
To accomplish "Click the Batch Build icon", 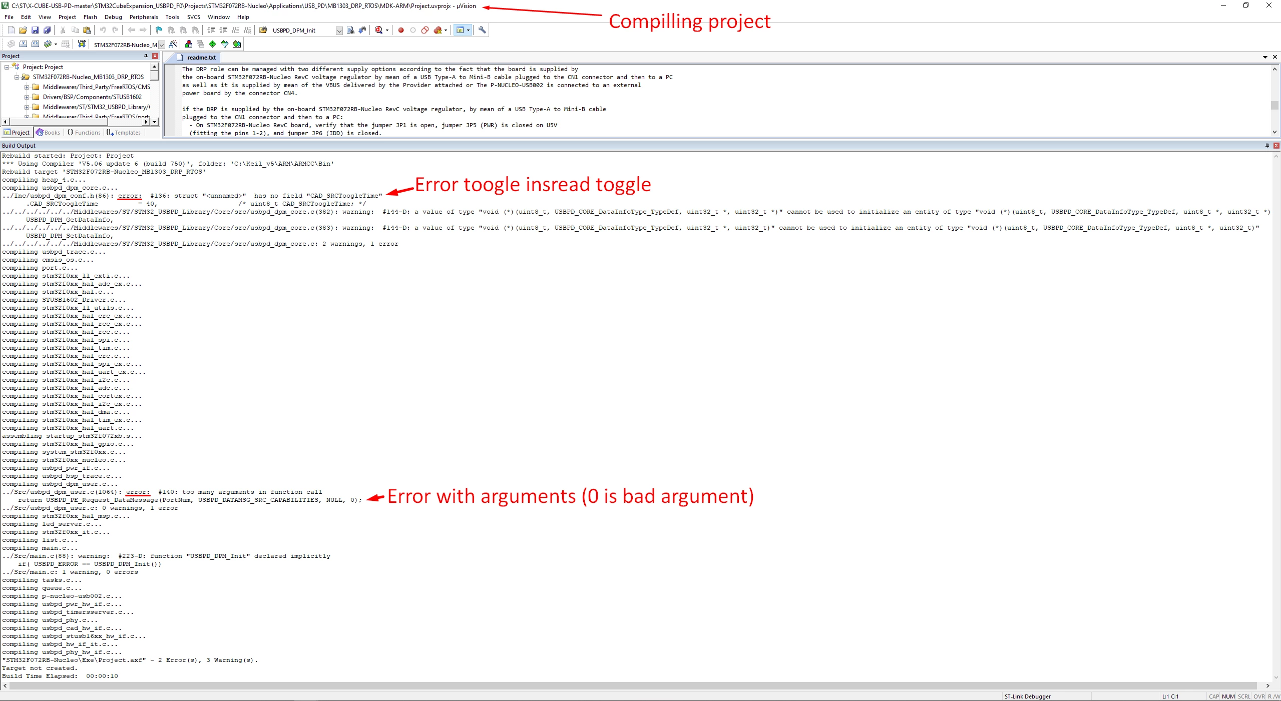I will tap(48, 44).
